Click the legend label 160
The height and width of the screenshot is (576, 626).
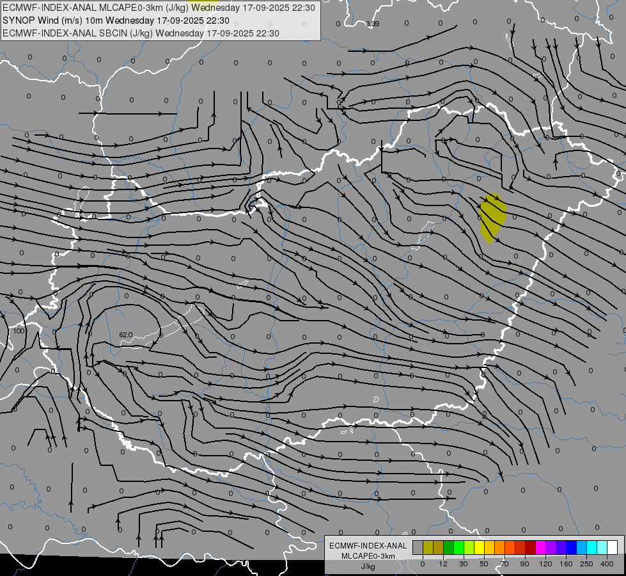click(566, 564)
